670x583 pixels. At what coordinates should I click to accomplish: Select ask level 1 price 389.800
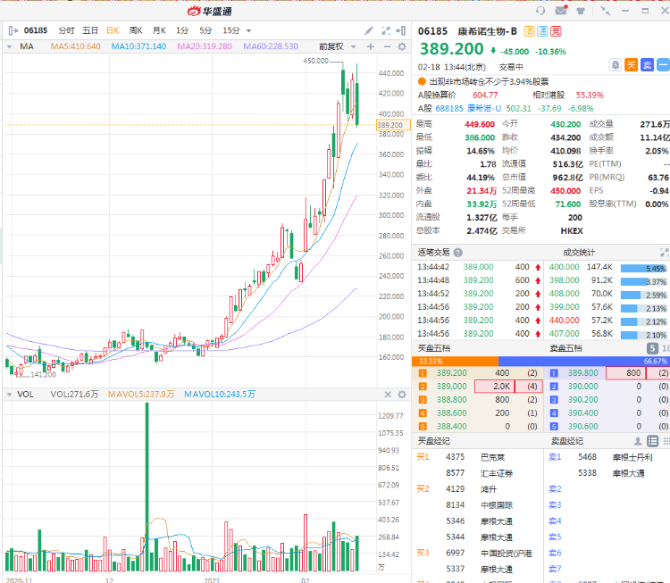click(x=582, y=373)
